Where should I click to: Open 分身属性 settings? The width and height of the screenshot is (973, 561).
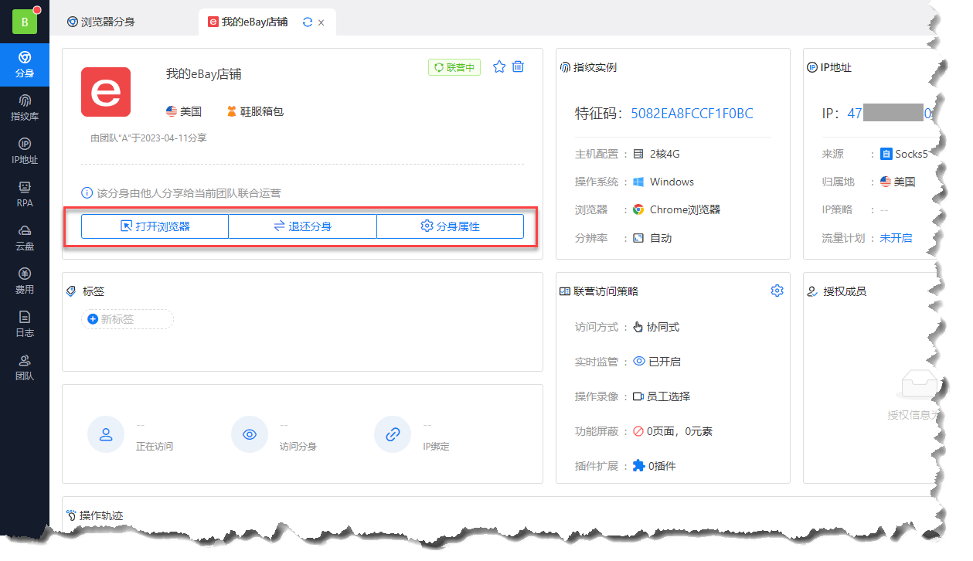(x=450, y=226)
